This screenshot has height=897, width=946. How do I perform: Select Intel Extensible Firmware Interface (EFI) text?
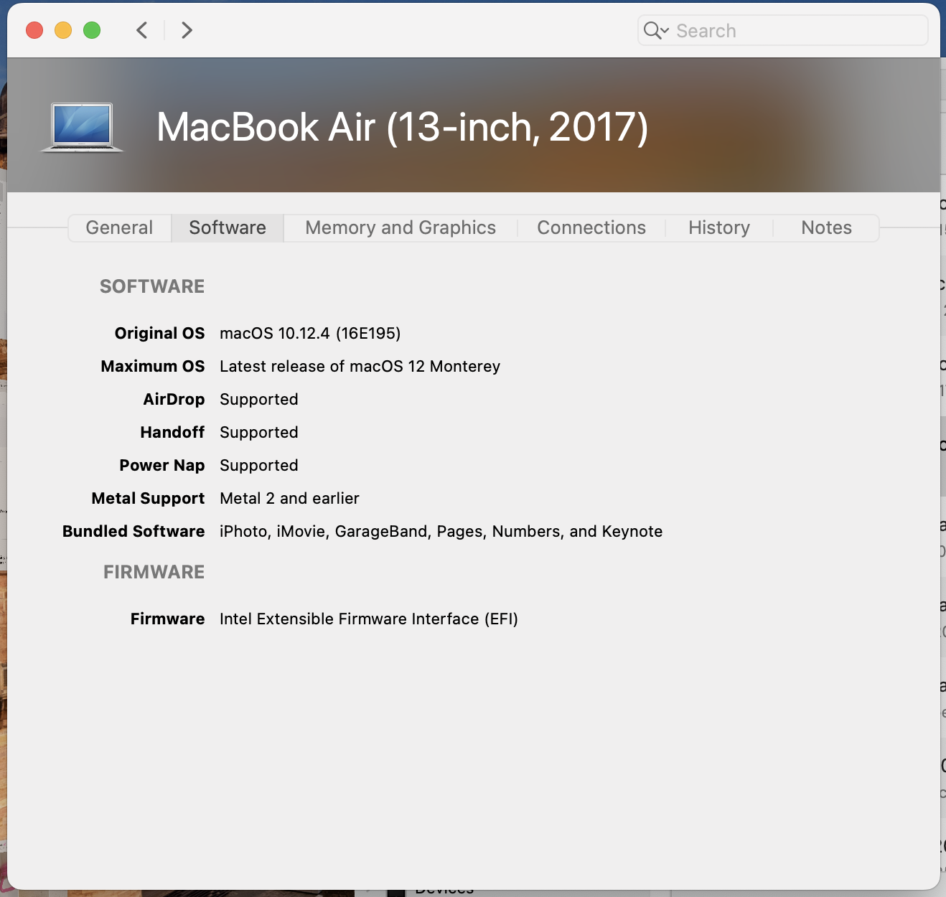[x=369, y=619]
